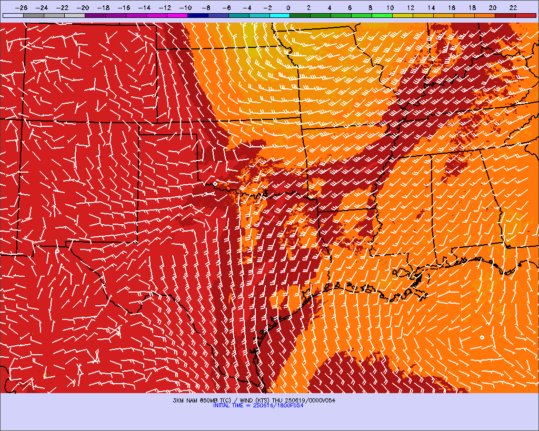This screenshot has width=539, height=431.
Task: Select the orange swatch between 16 and 18
Action: point(464,15)
